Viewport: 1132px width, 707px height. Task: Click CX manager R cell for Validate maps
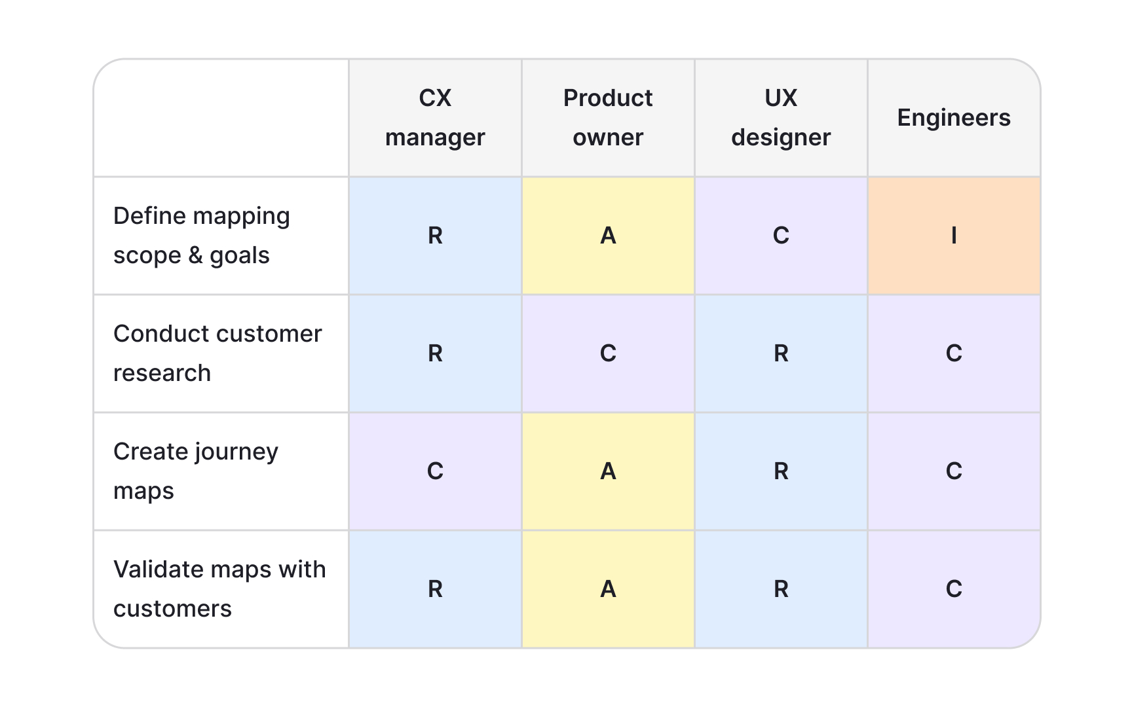435,589
